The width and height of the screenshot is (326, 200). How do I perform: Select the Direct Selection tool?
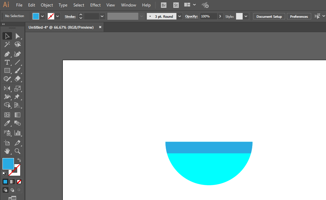pyautogui.click(x=18, y=36)
